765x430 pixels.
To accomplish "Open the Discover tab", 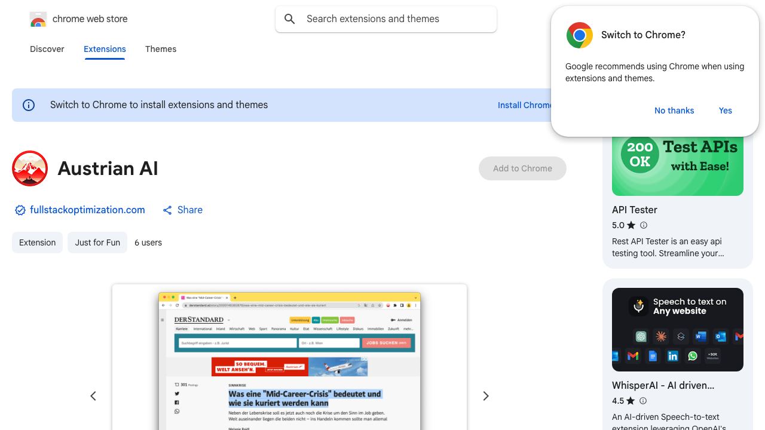I will [47, 49].
